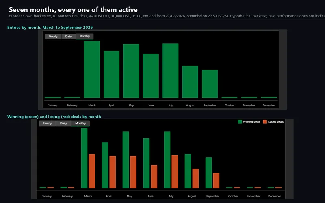
Task: Click the September label on deals chart axis
Action: (x=212, y=196)
